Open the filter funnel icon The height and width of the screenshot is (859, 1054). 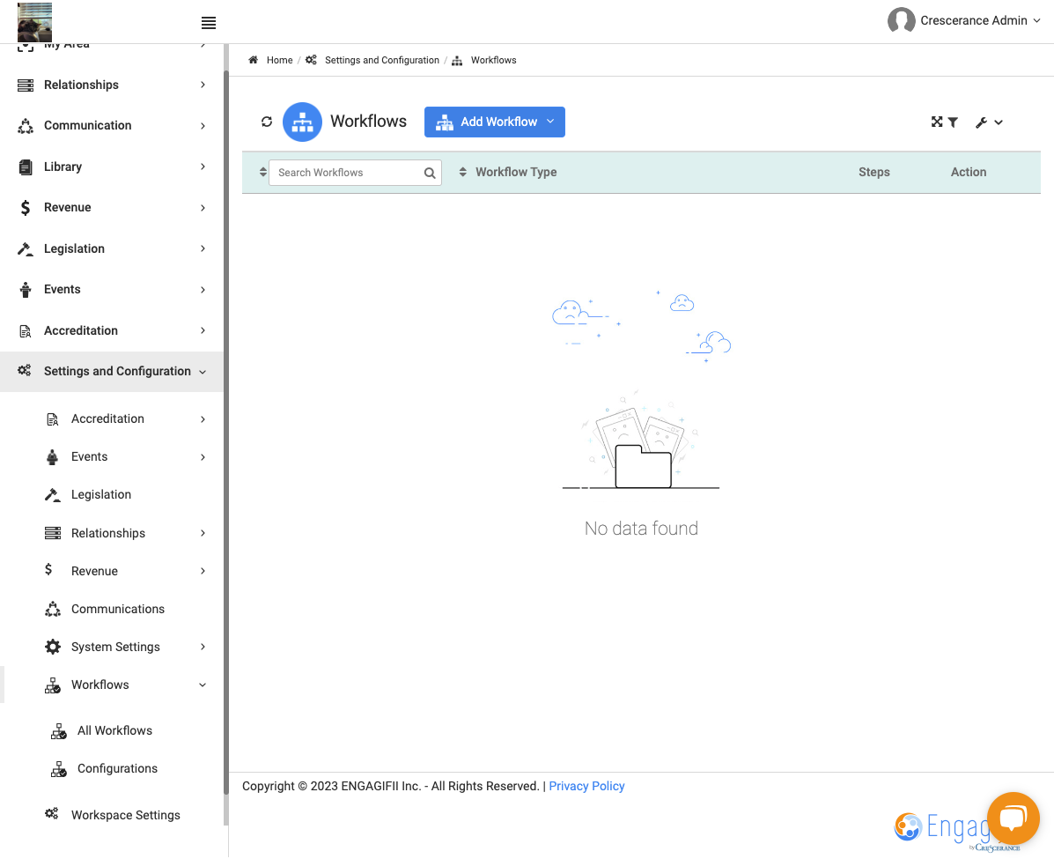(x=953, y=122)
